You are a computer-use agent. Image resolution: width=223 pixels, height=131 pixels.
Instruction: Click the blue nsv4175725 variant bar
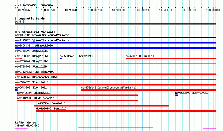click(115, 43)
